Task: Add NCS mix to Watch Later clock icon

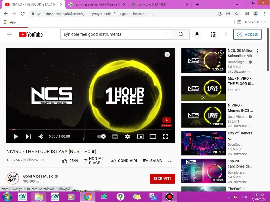Action: [221, 53]
